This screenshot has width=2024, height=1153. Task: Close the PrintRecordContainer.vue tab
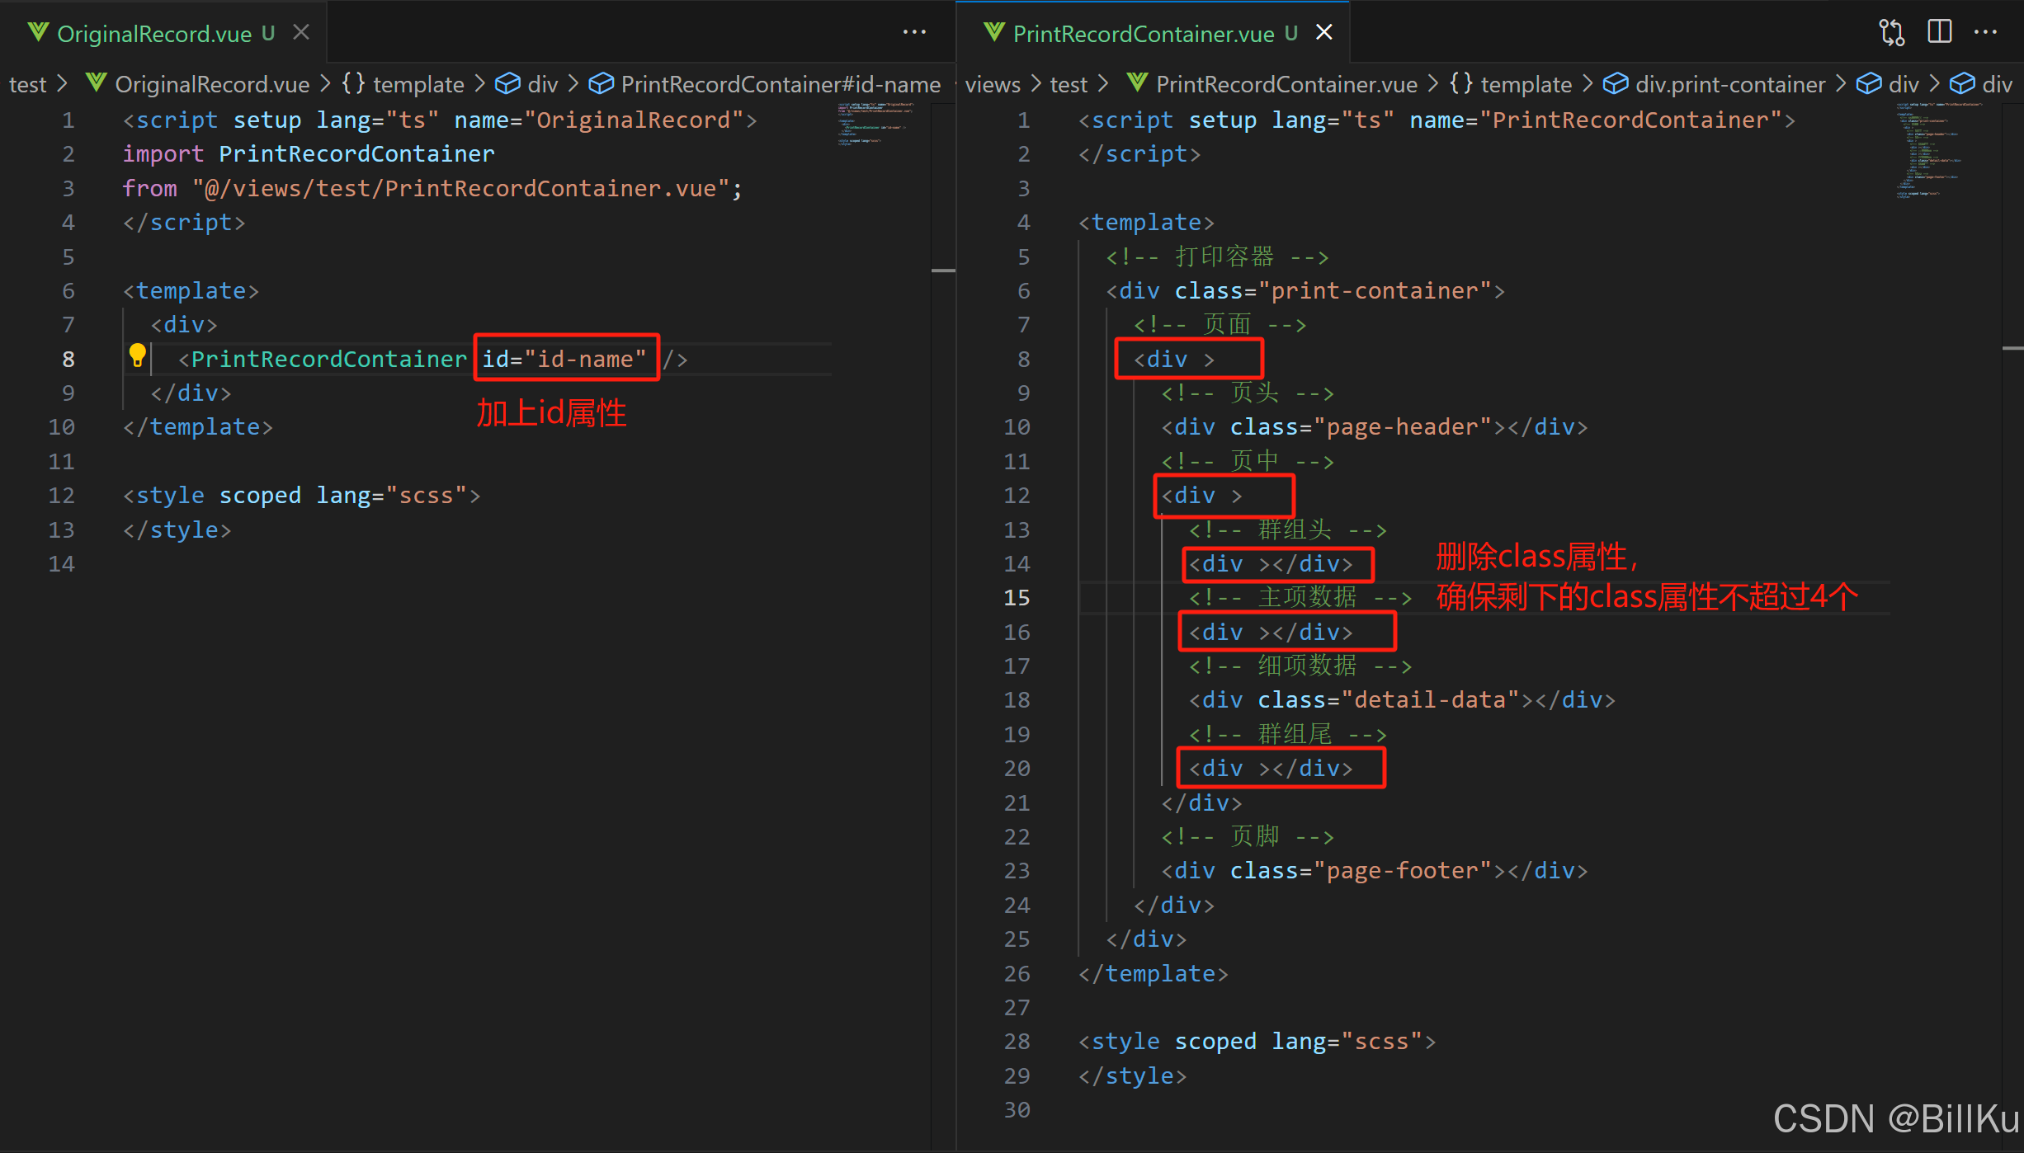point(1323,33)
